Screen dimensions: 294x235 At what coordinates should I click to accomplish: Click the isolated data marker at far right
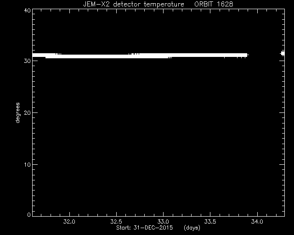point(283,53)
